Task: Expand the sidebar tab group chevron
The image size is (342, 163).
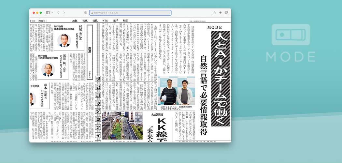Action: pos(52,13)
